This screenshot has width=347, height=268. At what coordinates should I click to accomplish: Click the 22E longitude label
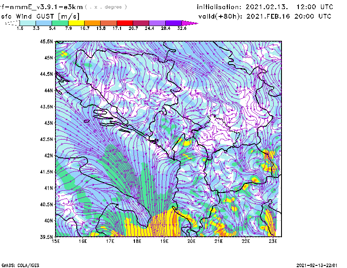[x=246, y=241]
